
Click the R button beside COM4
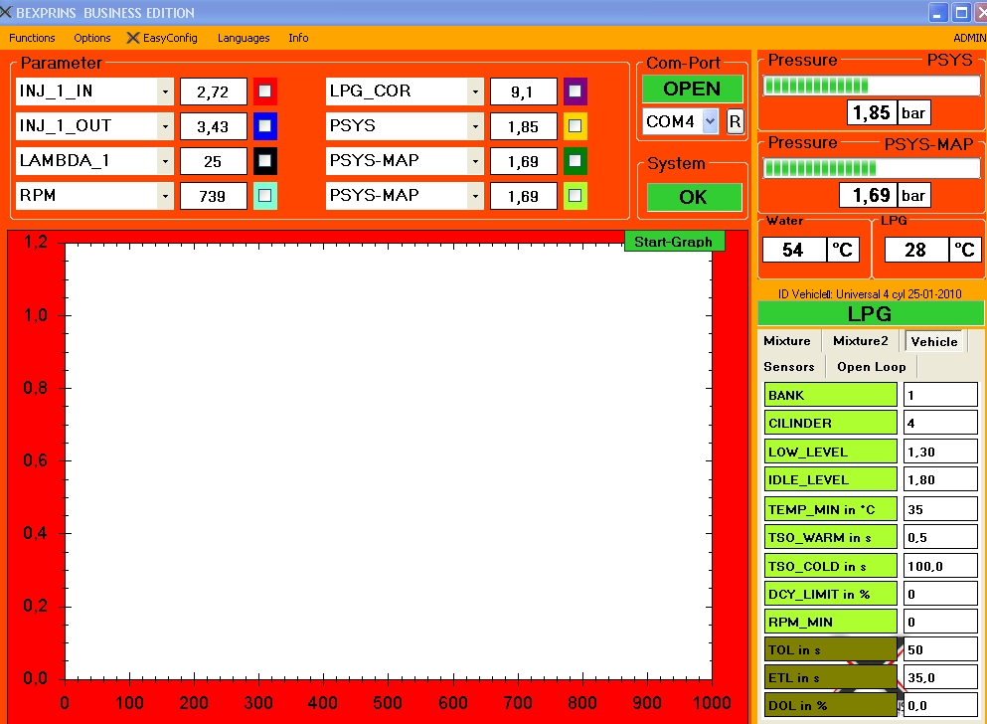coord(735,121)
